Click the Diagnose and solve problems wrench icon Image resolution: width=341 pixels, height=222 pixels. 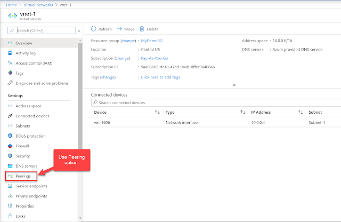coord(10,83)
